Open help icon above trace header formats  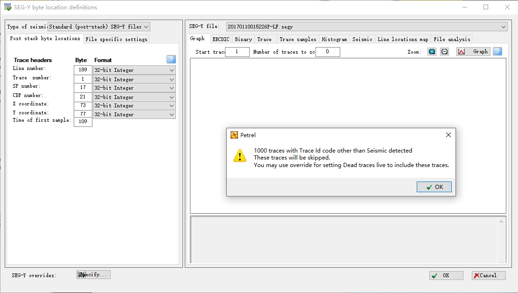(x=171, y=59)
